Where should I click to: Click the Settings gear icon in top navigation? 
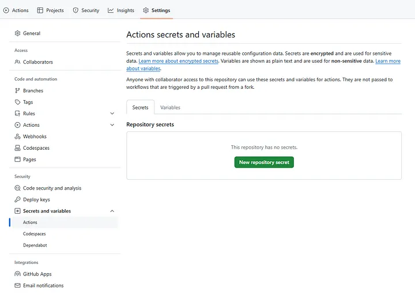coord(146,10)
